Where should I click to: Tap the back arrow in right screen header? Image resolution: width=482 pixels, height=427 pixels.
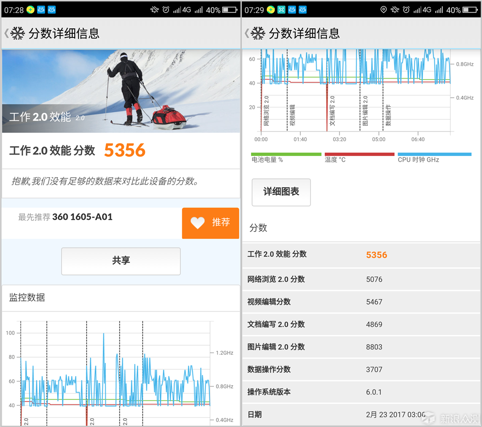246,34
